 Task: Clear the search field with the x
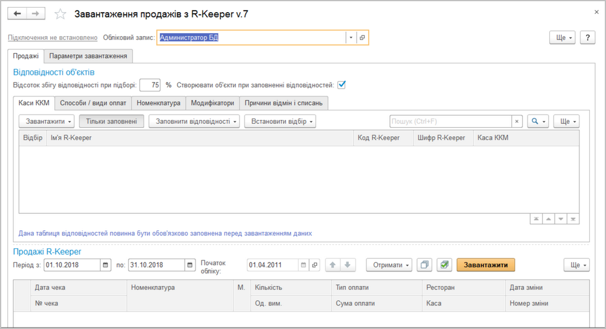point(517,121)
